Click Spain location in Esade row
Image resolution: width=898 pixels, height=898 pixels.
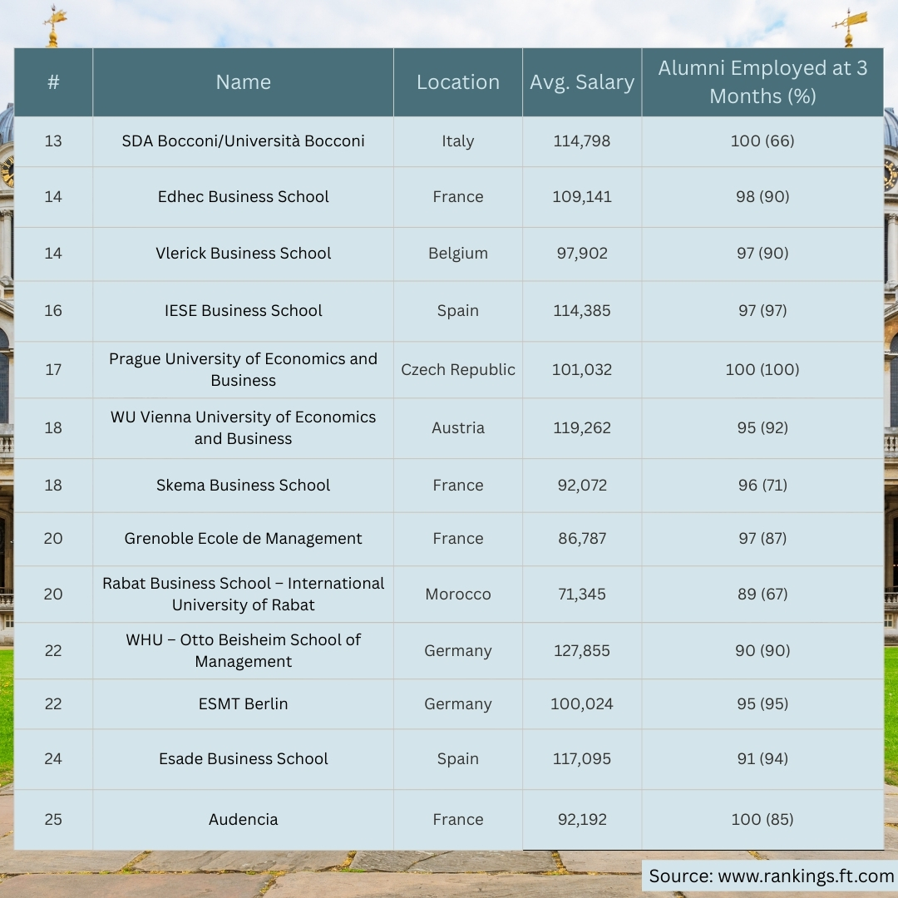click(457, 759)
